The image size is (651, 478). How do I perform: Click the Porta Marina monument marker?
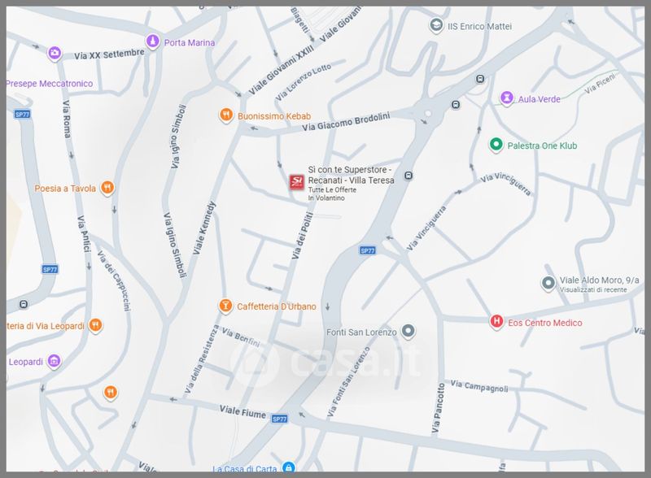(x=151, y=41)
